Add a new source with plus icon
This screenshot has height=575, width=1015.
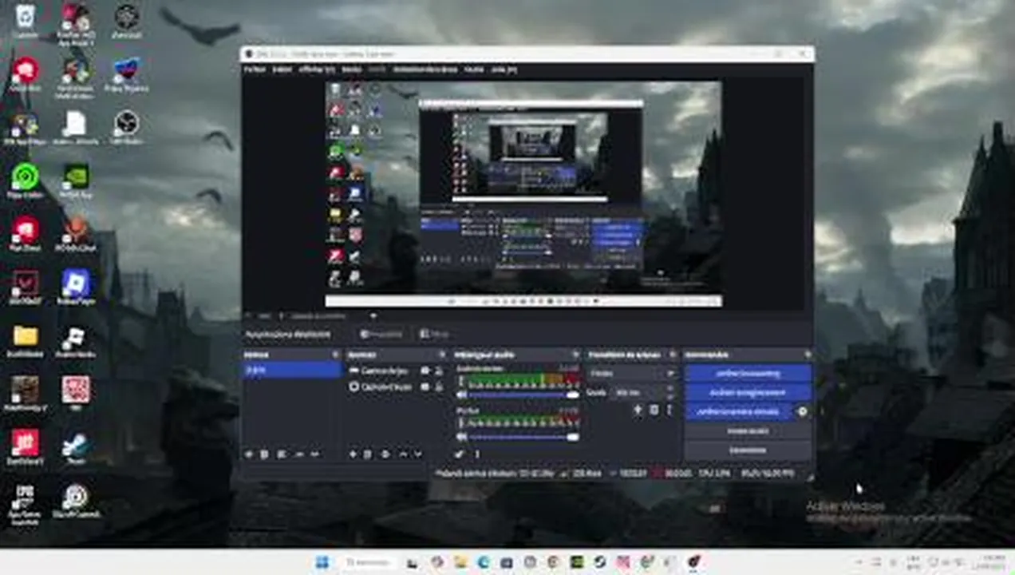click(x=353, y=454)
